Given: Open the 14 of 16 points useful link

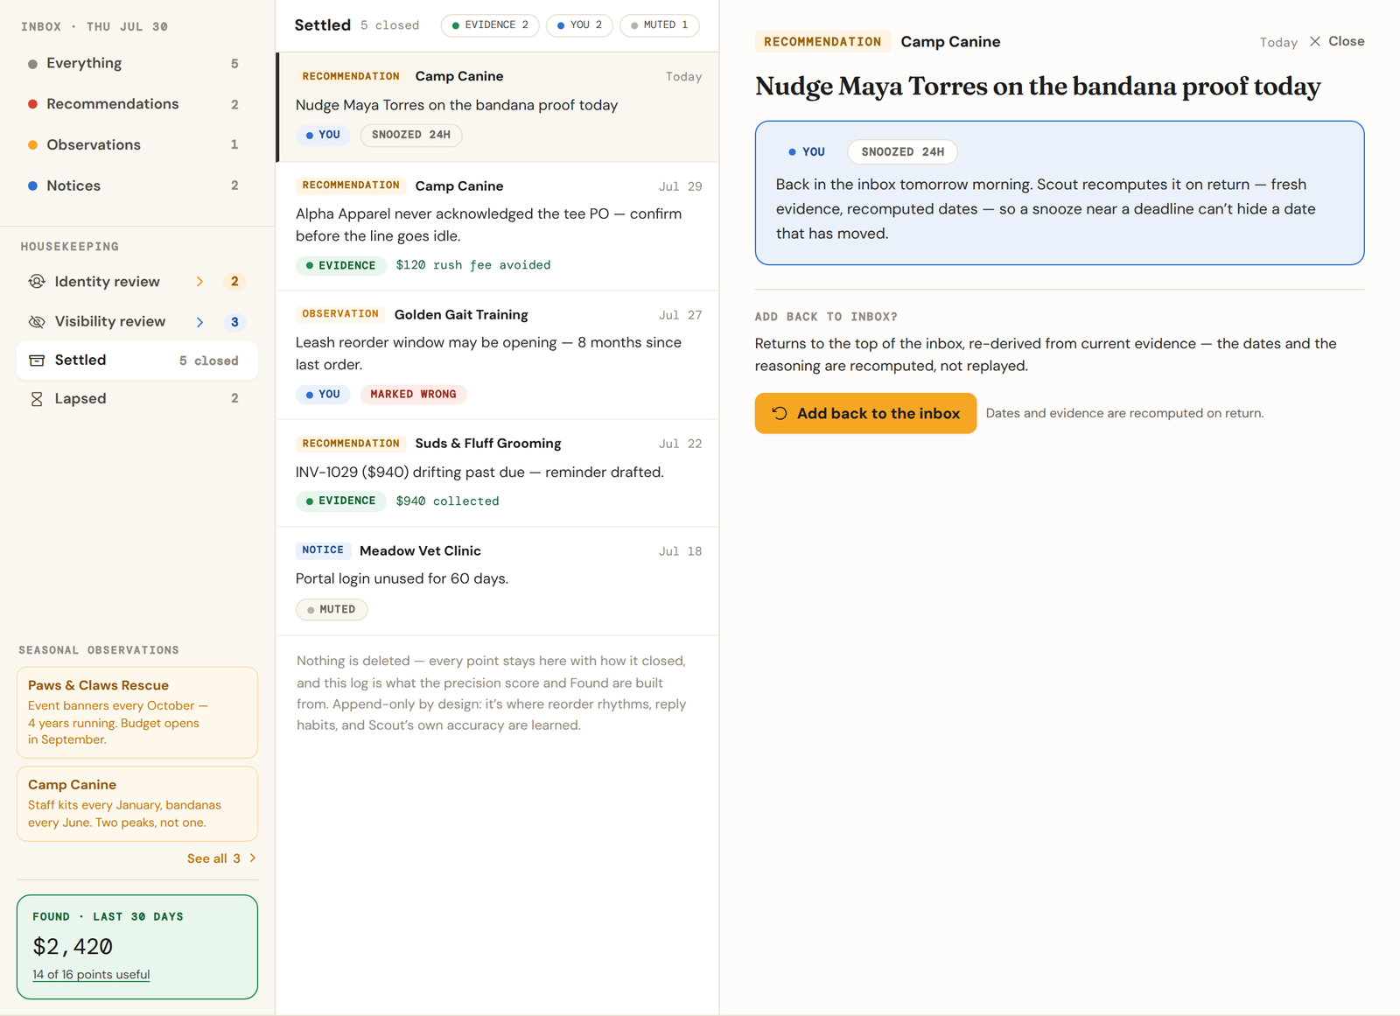Looking at the screenshot, I should [91, 974].
